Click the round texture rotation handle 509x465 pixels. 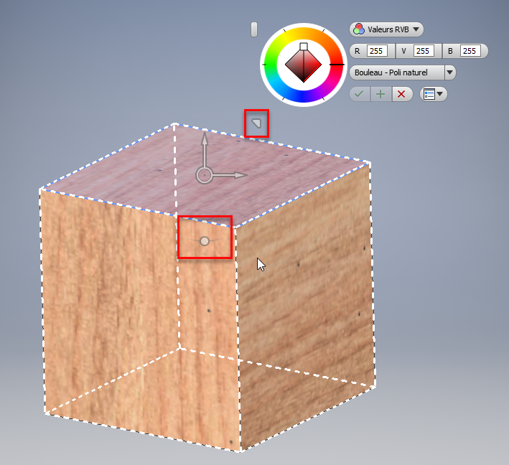point(205,241)
